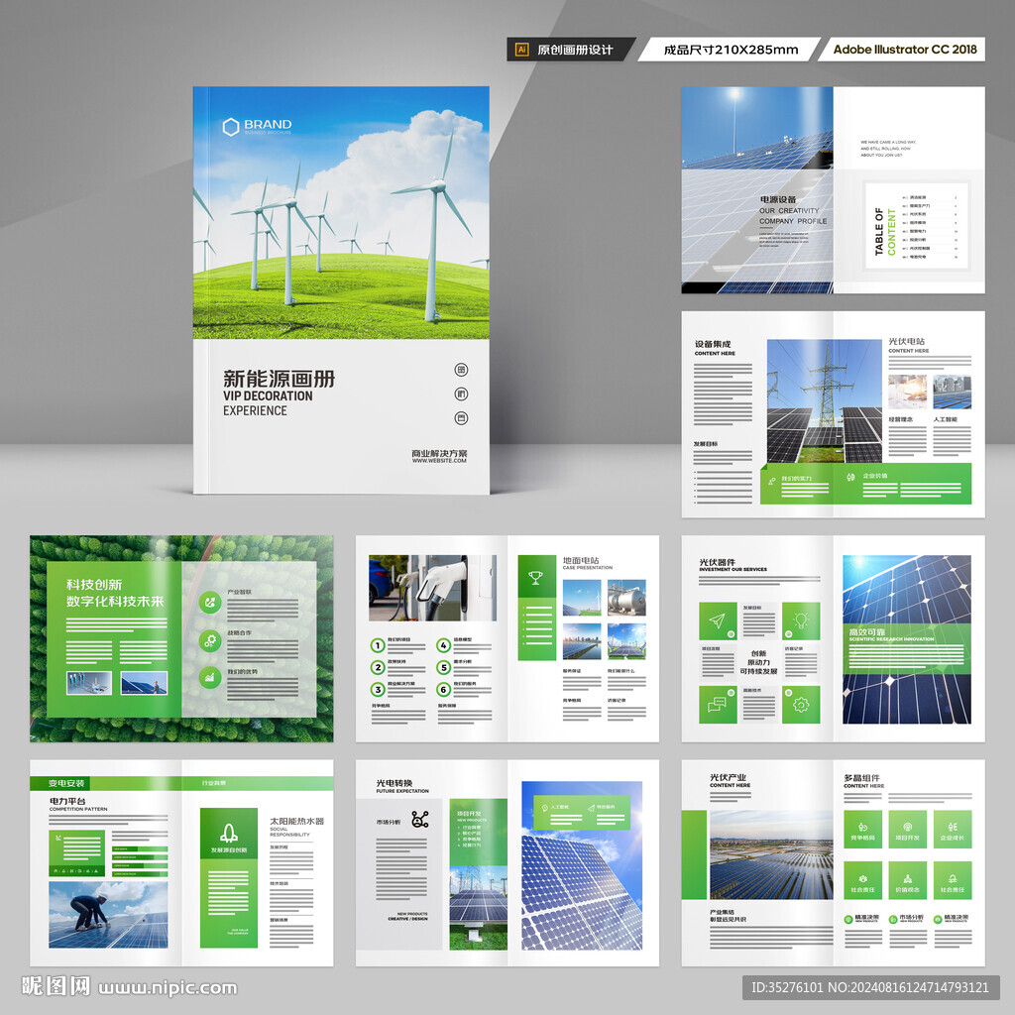
Task: Click numbered circle 2 on charging page
Action: coord(378,667)
